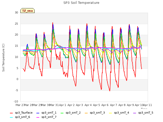Image resolution: width=163 pixels, height=122 pixels.
Task: Click the orange sp3_smT_3 legend swatch
Action: pos(86,113)
